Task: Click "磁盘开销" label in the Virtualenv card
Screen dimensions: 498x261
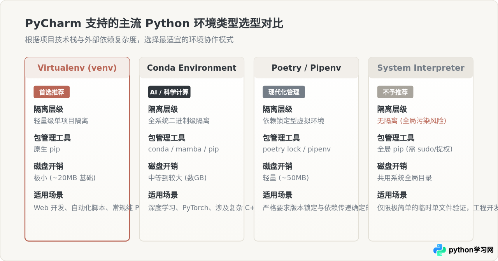Action: (x=49, y=167)
